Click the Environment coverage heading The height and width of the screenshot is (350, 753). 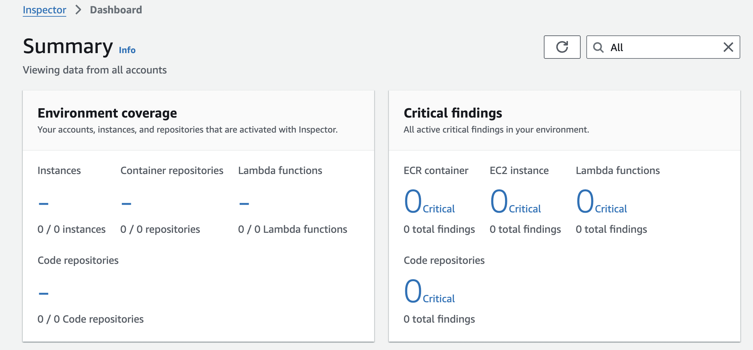point(107,113)
